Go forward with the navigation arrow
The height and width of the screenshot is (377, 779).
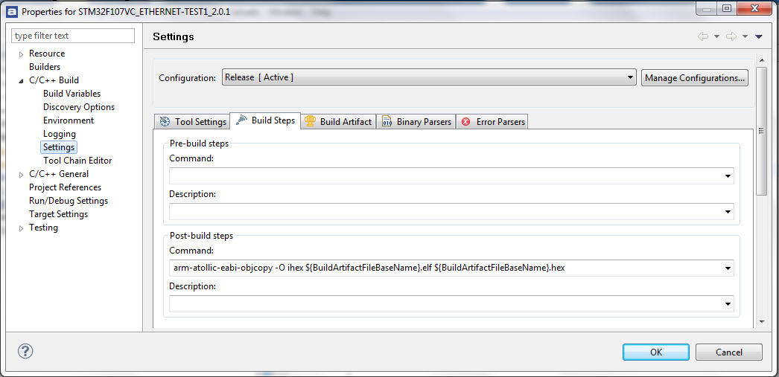coord(731,36)
